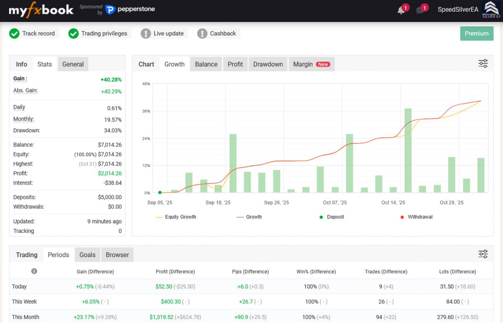503x323 pixels.
Task: Select the Drawdown chart tab
Action: tap(268, 64)
